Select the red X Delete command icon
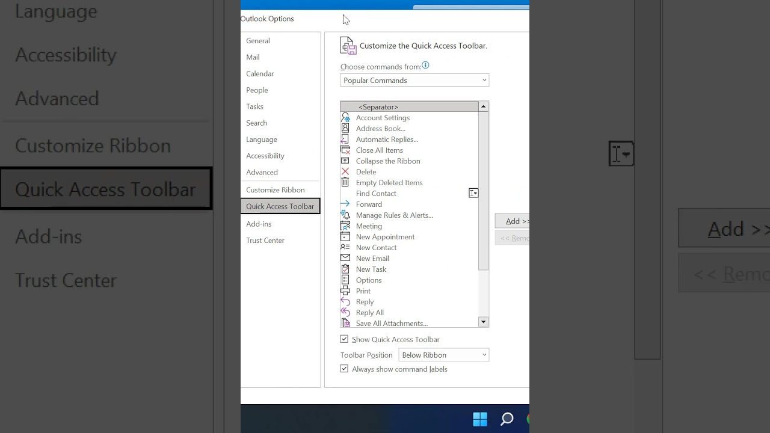Screen dimensions: 770x433 click(x=345, y=172)
